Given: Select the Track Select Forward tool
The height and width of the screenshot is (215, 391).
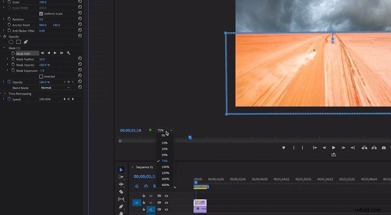Looking at the screenshot, I should coord(121,177).
